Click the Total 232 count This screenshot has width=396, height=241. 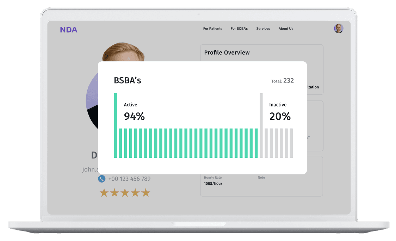coord(283,81)
